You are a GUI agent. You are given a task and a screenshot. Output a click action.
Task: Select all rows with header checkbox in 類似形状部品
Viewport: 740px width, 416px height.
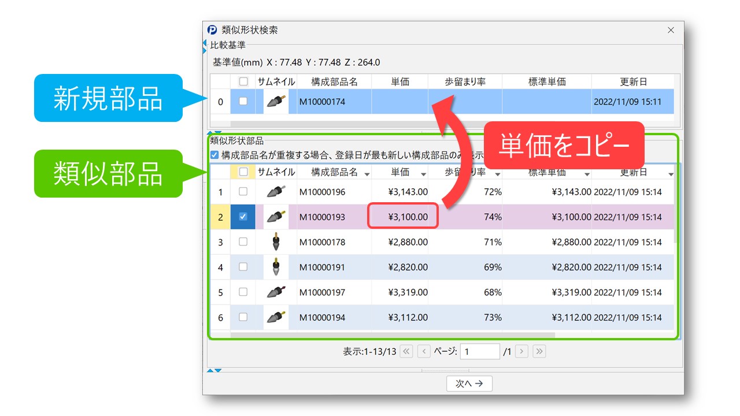pos(243,172)
